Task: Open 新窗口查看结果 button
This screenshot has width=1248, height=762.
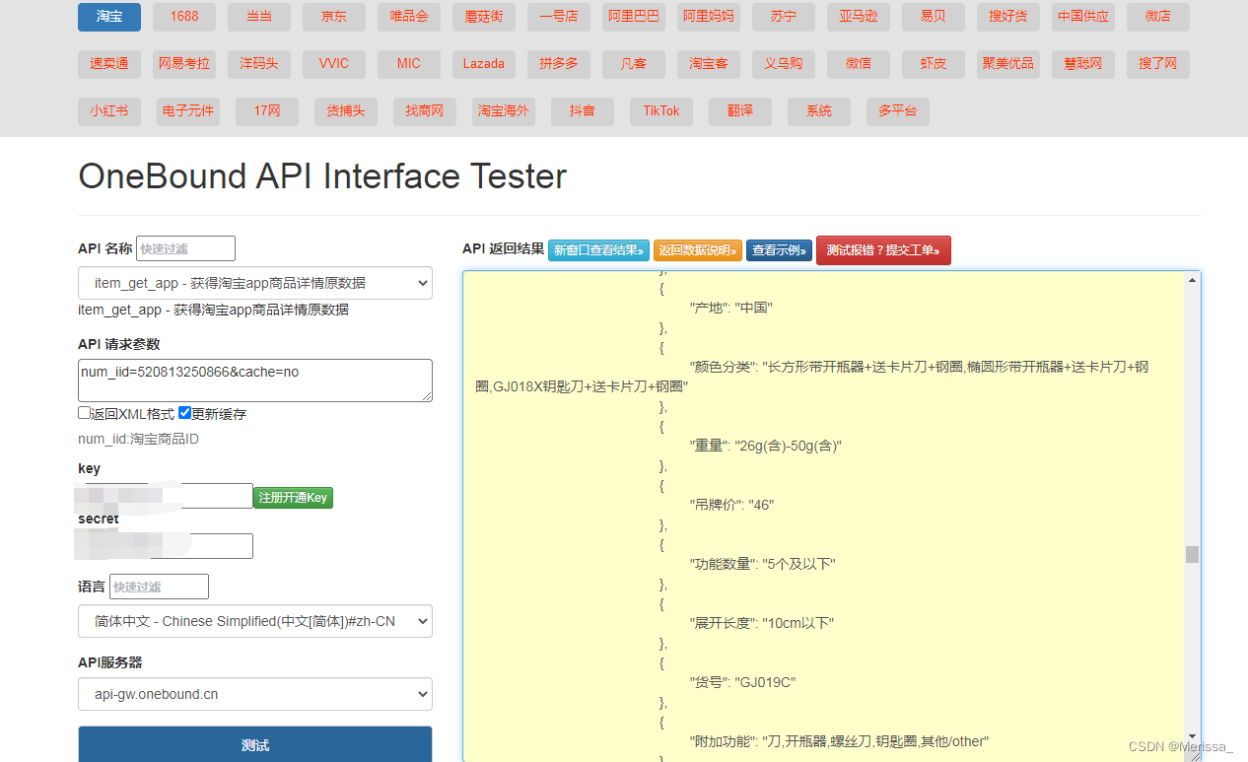Action: (598, 250)
